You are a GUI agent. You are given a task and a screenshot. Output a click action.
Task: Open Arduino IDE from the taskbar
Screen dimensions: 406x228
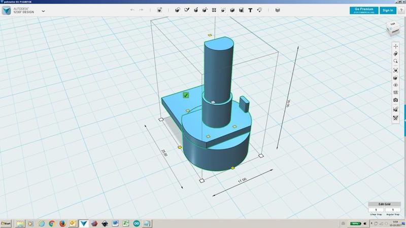(x=137, y=223)
